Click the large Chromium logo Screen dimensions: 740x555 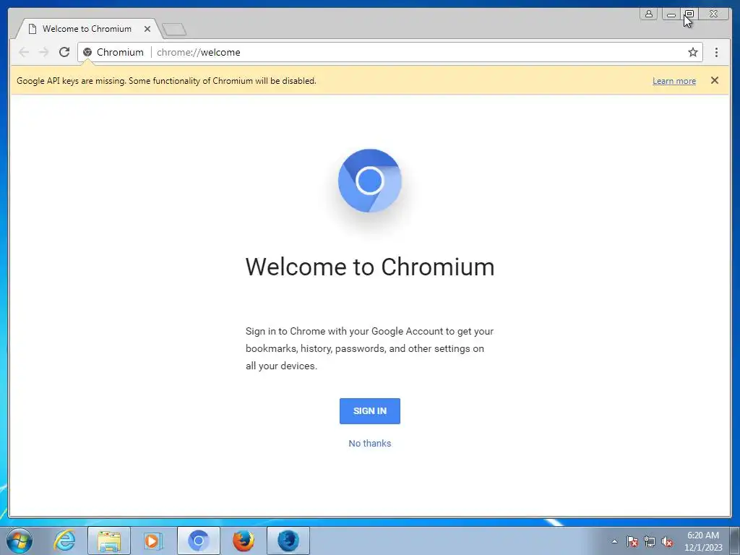click(369, 181)
